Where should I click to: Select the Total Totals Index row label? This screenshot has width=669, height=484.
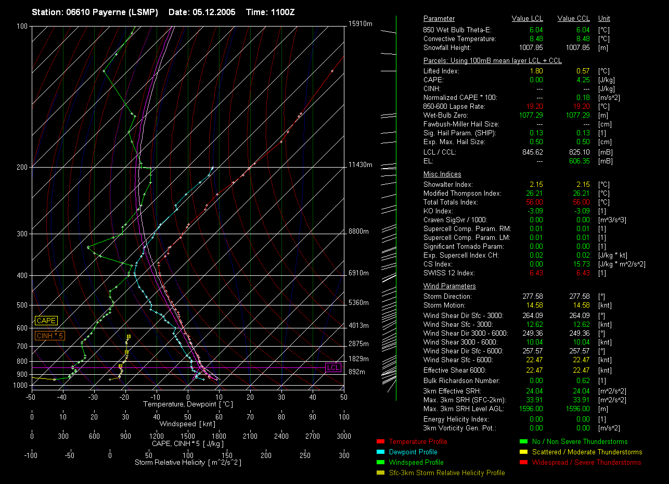click(450, 202)
